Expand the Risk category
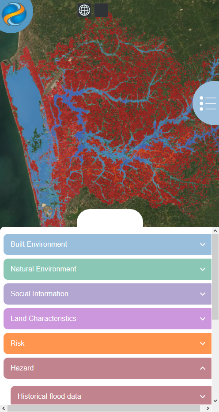This screenshot has height=412, width=219. tap(107, 343)
